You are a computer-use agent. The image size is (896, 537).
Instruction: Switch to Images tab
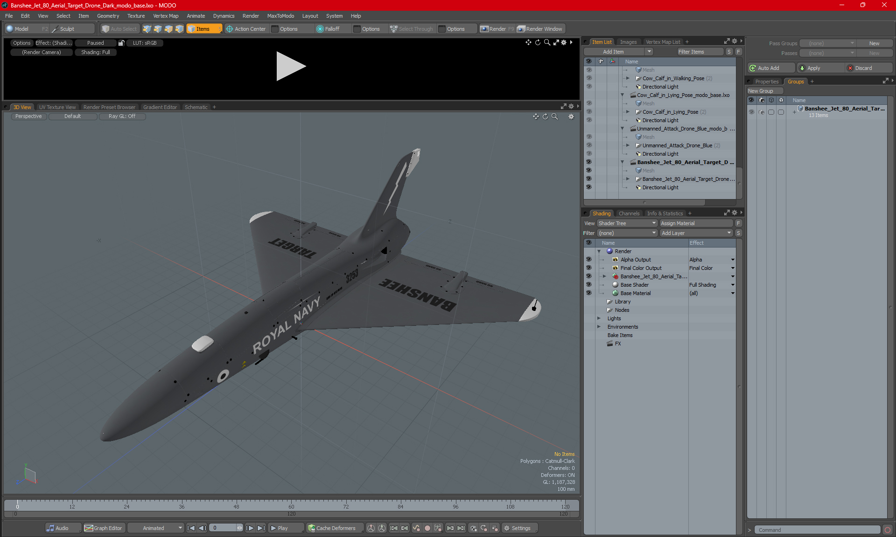[628, 42]
